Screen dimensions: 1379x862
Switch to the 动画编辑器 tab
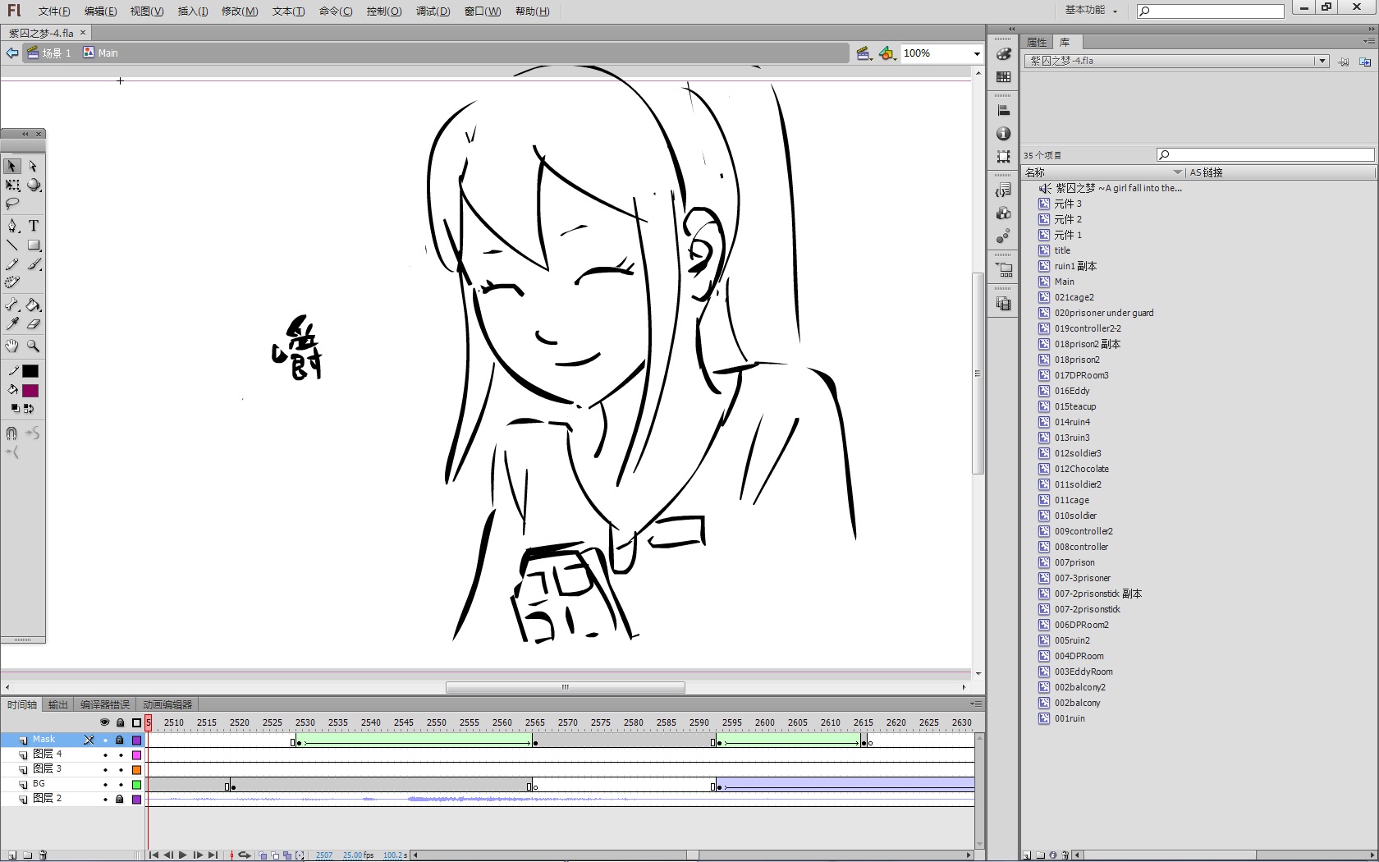point(167,705)
